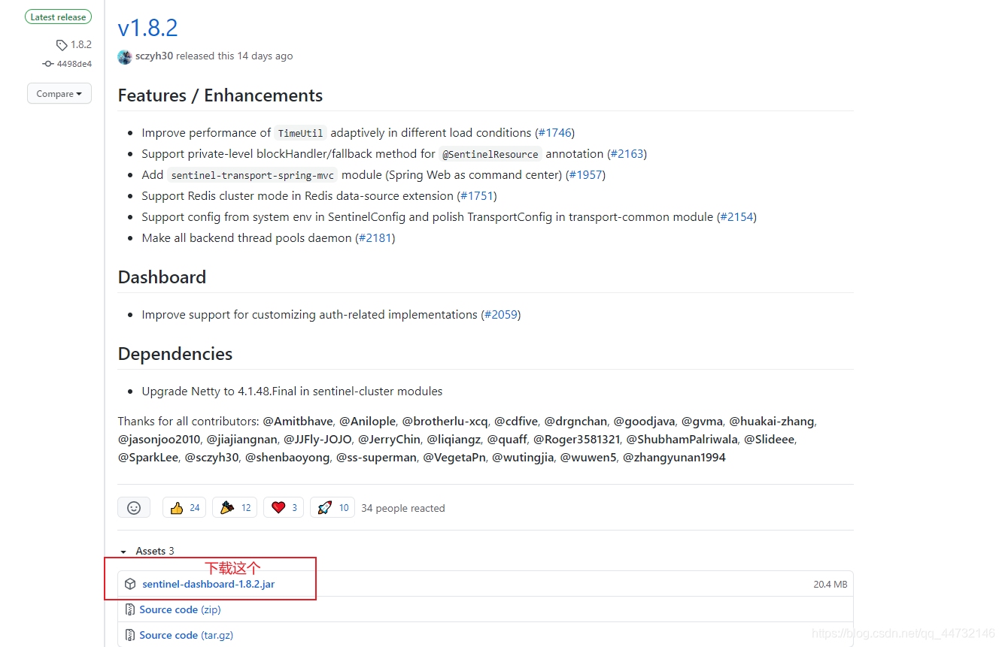Open @jiajiangnan contributor profile
1002x647 pixels.
(x=242, y=440)
